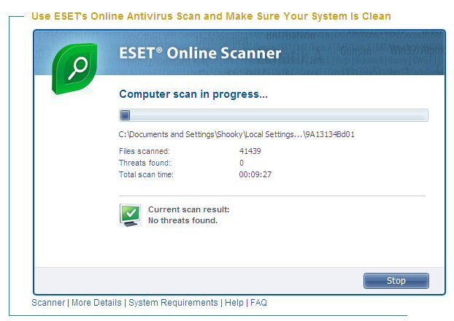
Task: Open the FAQ link
Action: click(258, 302)
